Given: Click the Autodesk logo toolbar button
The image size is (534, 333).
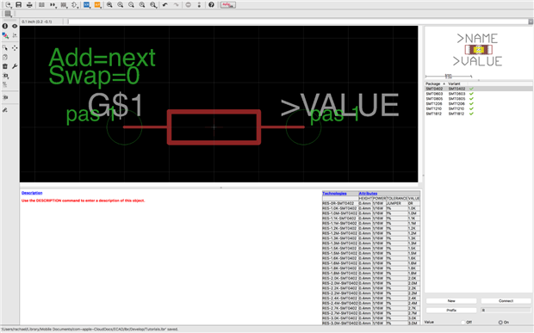Looking at the screenshot, I should coord(228,5).
